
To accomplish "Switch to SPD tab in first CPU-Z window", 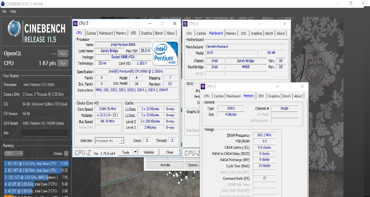I will 134,33.
